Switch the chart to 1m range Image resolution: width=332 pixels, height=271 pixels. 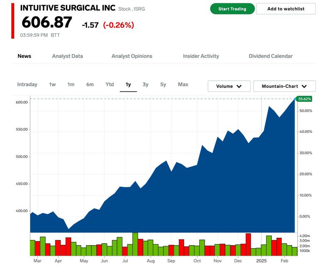pos(71,84)
